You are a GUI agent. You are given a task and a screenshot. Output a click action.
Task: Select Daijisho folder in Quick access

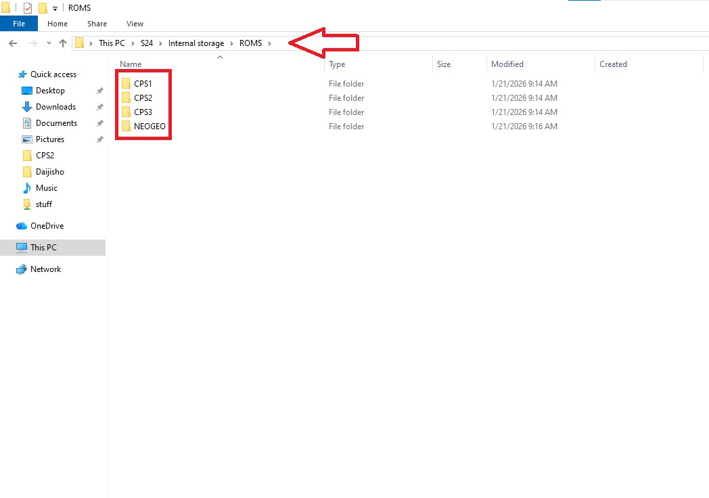click(49, 172)
